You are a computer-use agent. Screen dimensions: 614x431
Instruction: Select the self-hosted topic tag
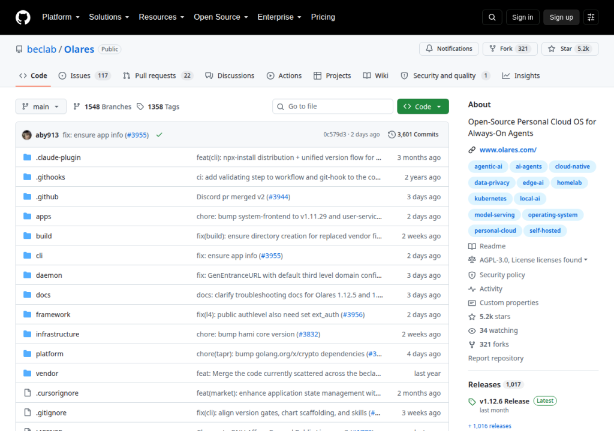point(545,230)
